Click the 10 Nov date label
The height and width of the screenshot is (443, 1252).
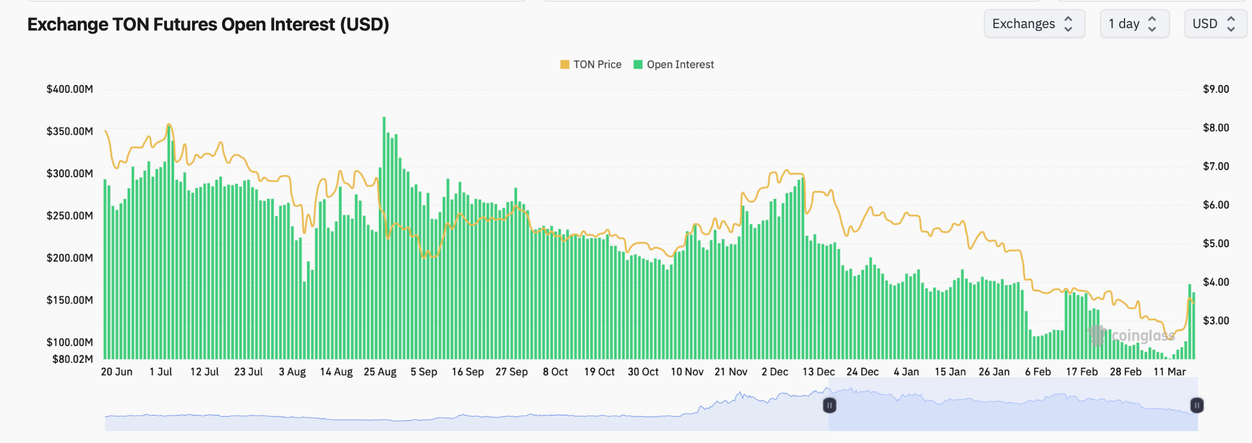pos(687,372)
